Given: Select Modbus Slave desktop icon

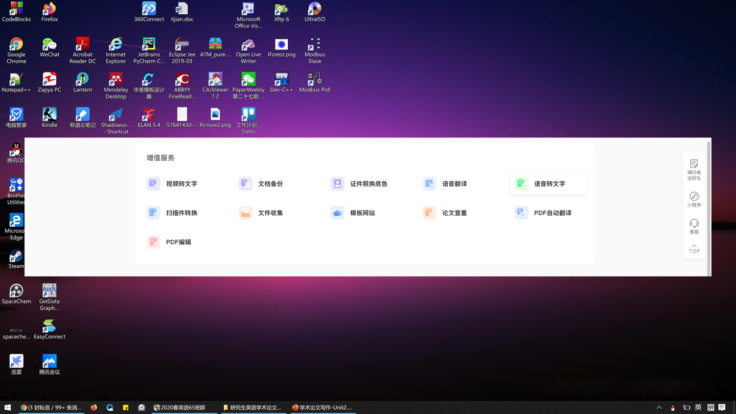Looking at the screenshot, I should [x=315, y=51].
